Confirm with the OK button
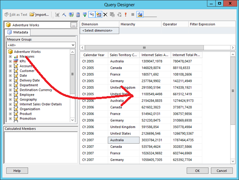239x180 pixels. tap(197, 171)
